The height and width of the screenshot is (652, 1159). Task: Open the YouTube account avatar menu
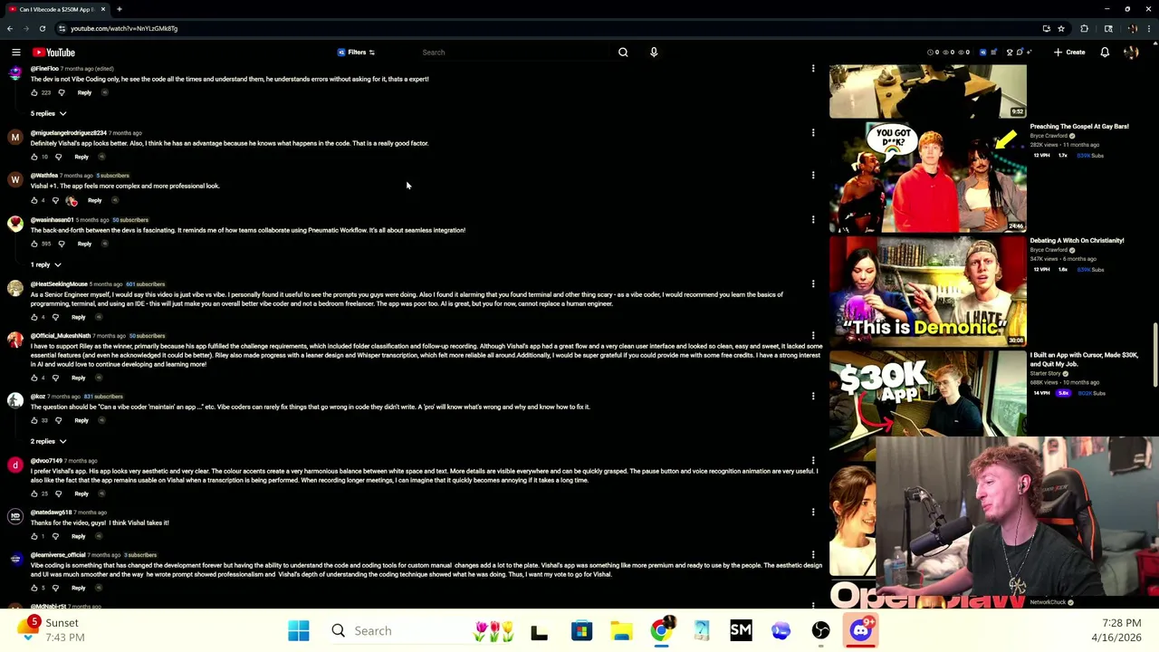click(1131, 53)
